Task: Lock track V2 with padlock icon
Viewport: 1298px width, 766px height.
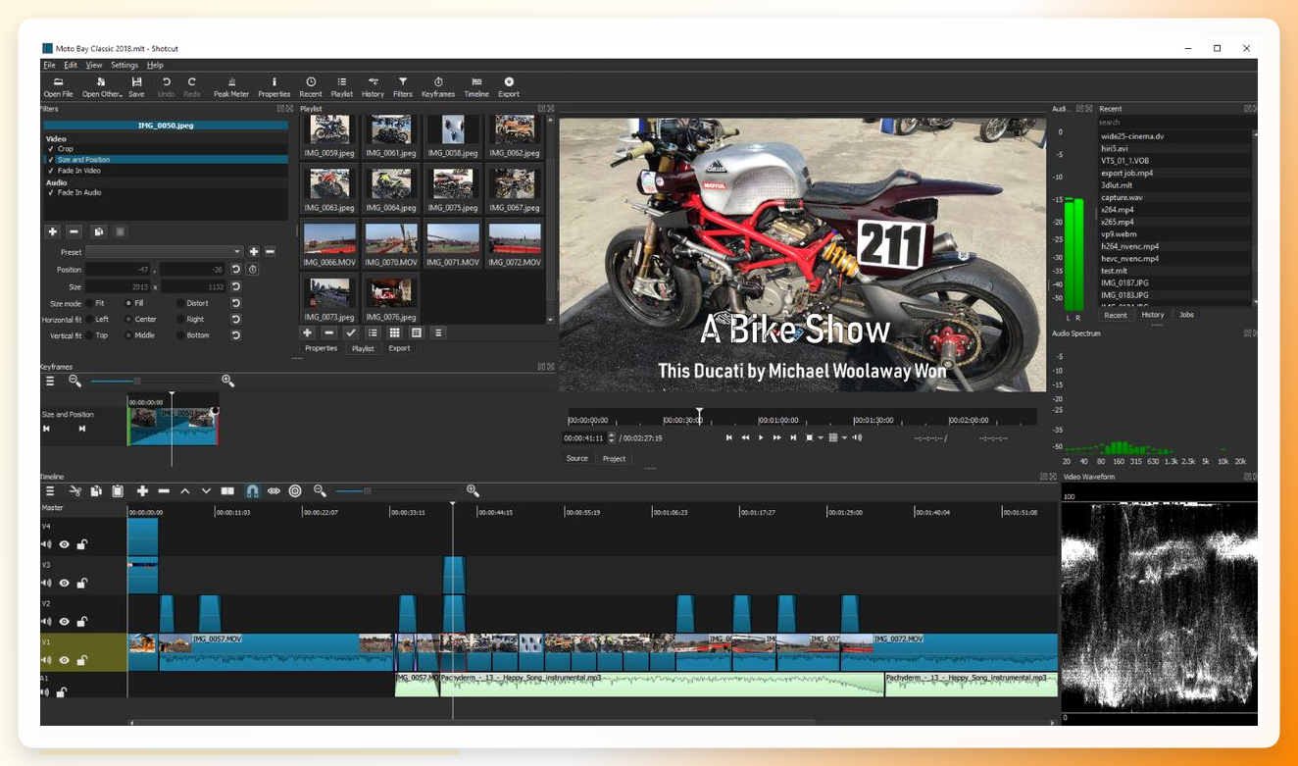Action: coord(81,622)
